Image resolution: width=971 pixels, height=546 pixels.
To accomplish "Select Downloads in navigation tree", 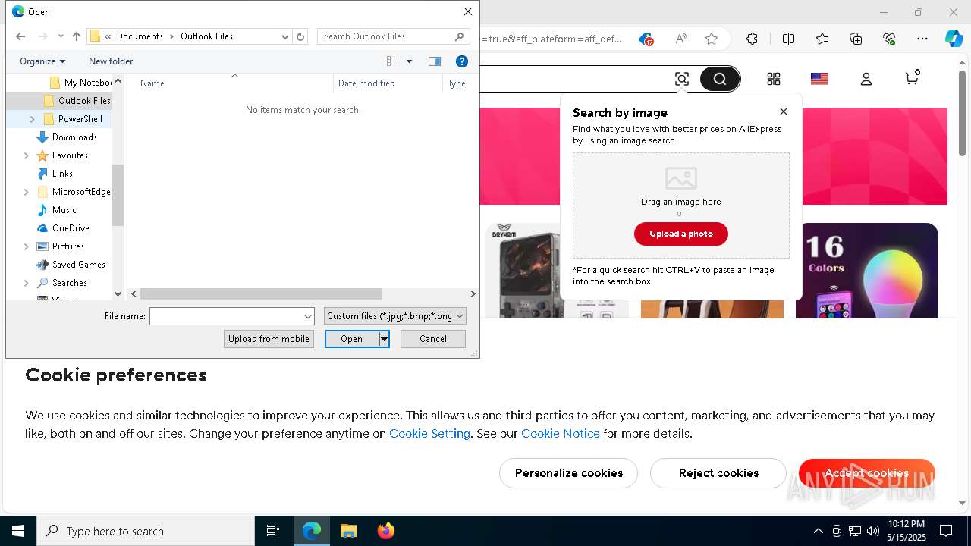I will [x=68, y=137].
